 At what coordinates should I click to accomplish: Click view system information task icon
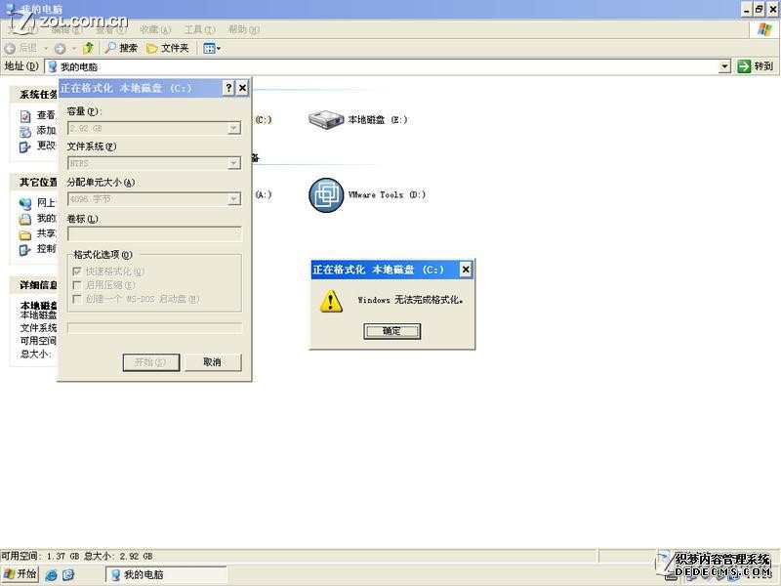[x=25, y=116]
